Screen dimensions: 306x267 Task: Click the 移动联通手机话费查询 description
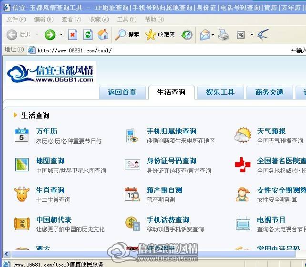[175, 229]
